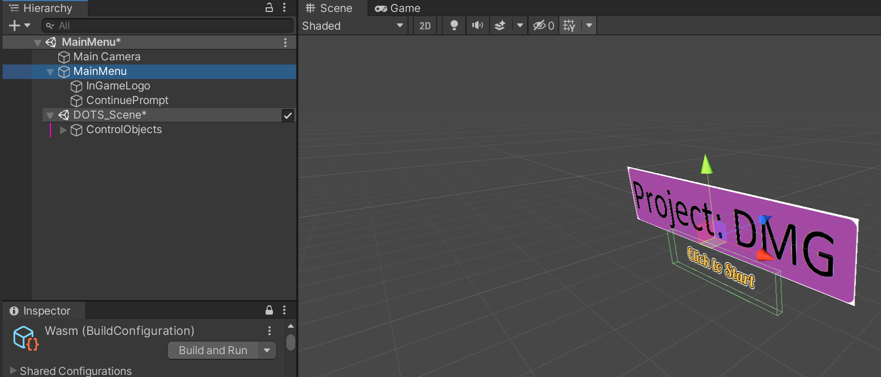Click the red X-axis gizmo arrow

tap(765, 254)
